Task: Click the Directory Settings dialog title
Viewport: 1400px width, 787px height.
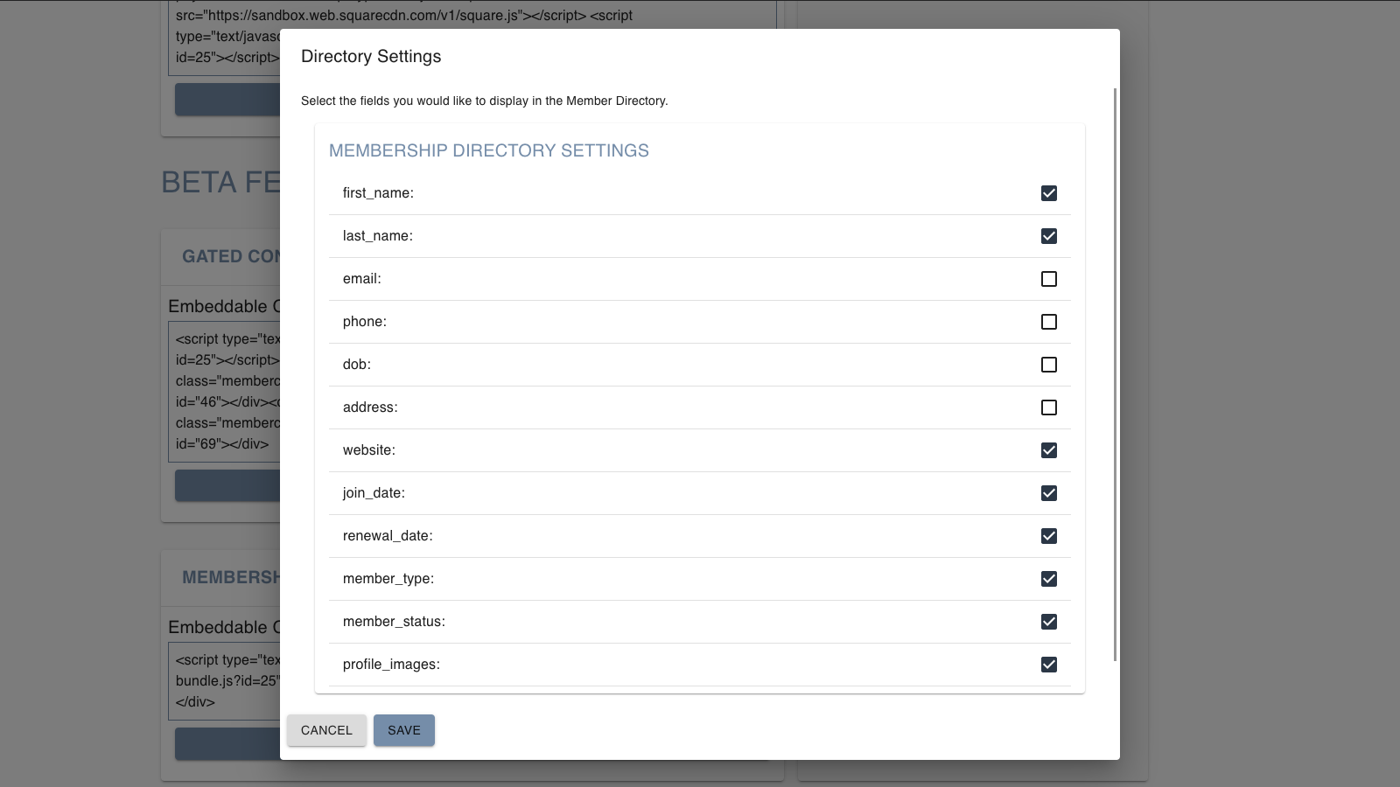Action: [x=371, y=56]
